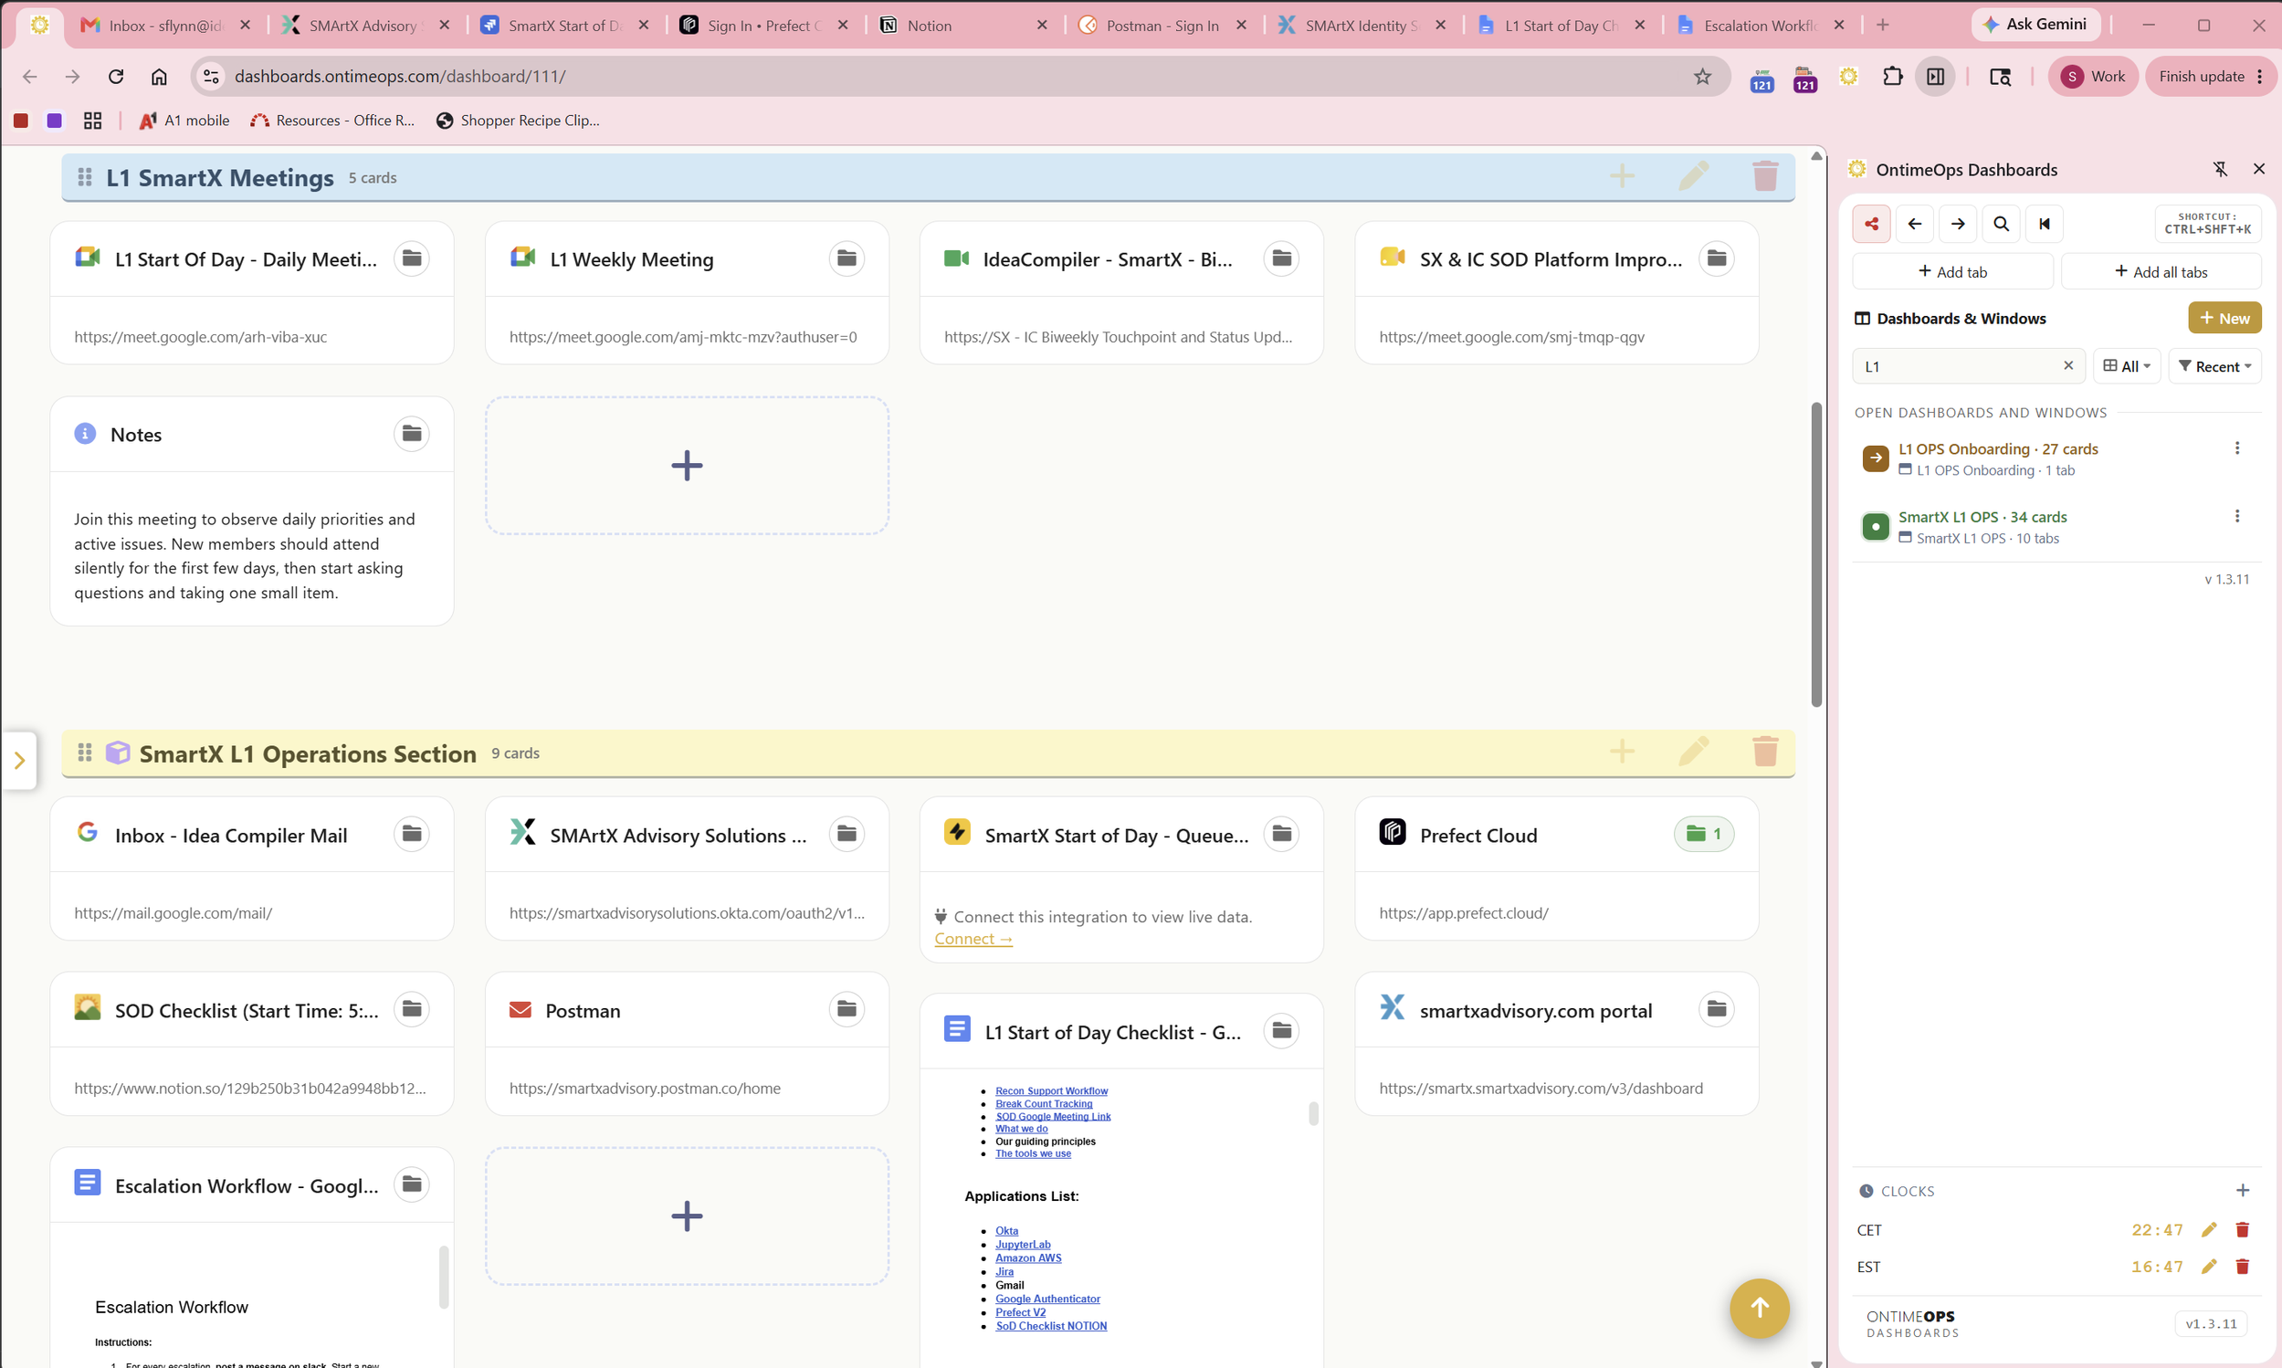Image resolution: width=2282 pixels, height=1368 pixels.
Task: Click the green folder badge on Prefect Cloud
Action: 1703,835
